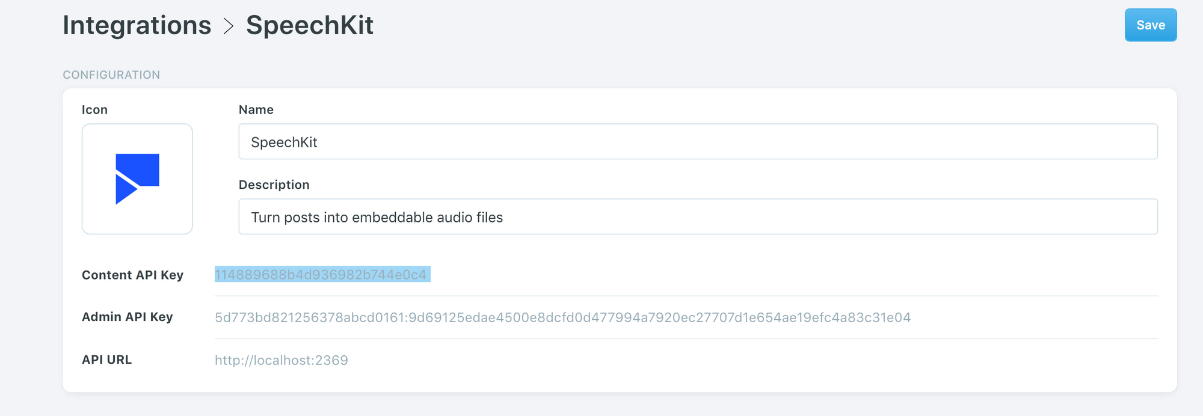Click the Admin API Key label
The image size is (1203, 416).
pos(128,317)
